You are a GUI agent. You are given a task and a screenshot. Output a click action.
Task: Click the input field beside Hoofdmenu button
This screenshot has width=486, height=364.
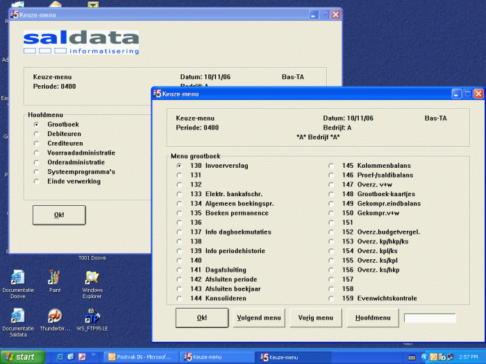pyautogui.click(x=430, y=318)
